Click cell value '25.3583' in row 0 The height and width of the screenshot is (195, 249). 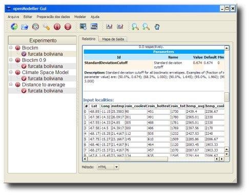point(118,112)
